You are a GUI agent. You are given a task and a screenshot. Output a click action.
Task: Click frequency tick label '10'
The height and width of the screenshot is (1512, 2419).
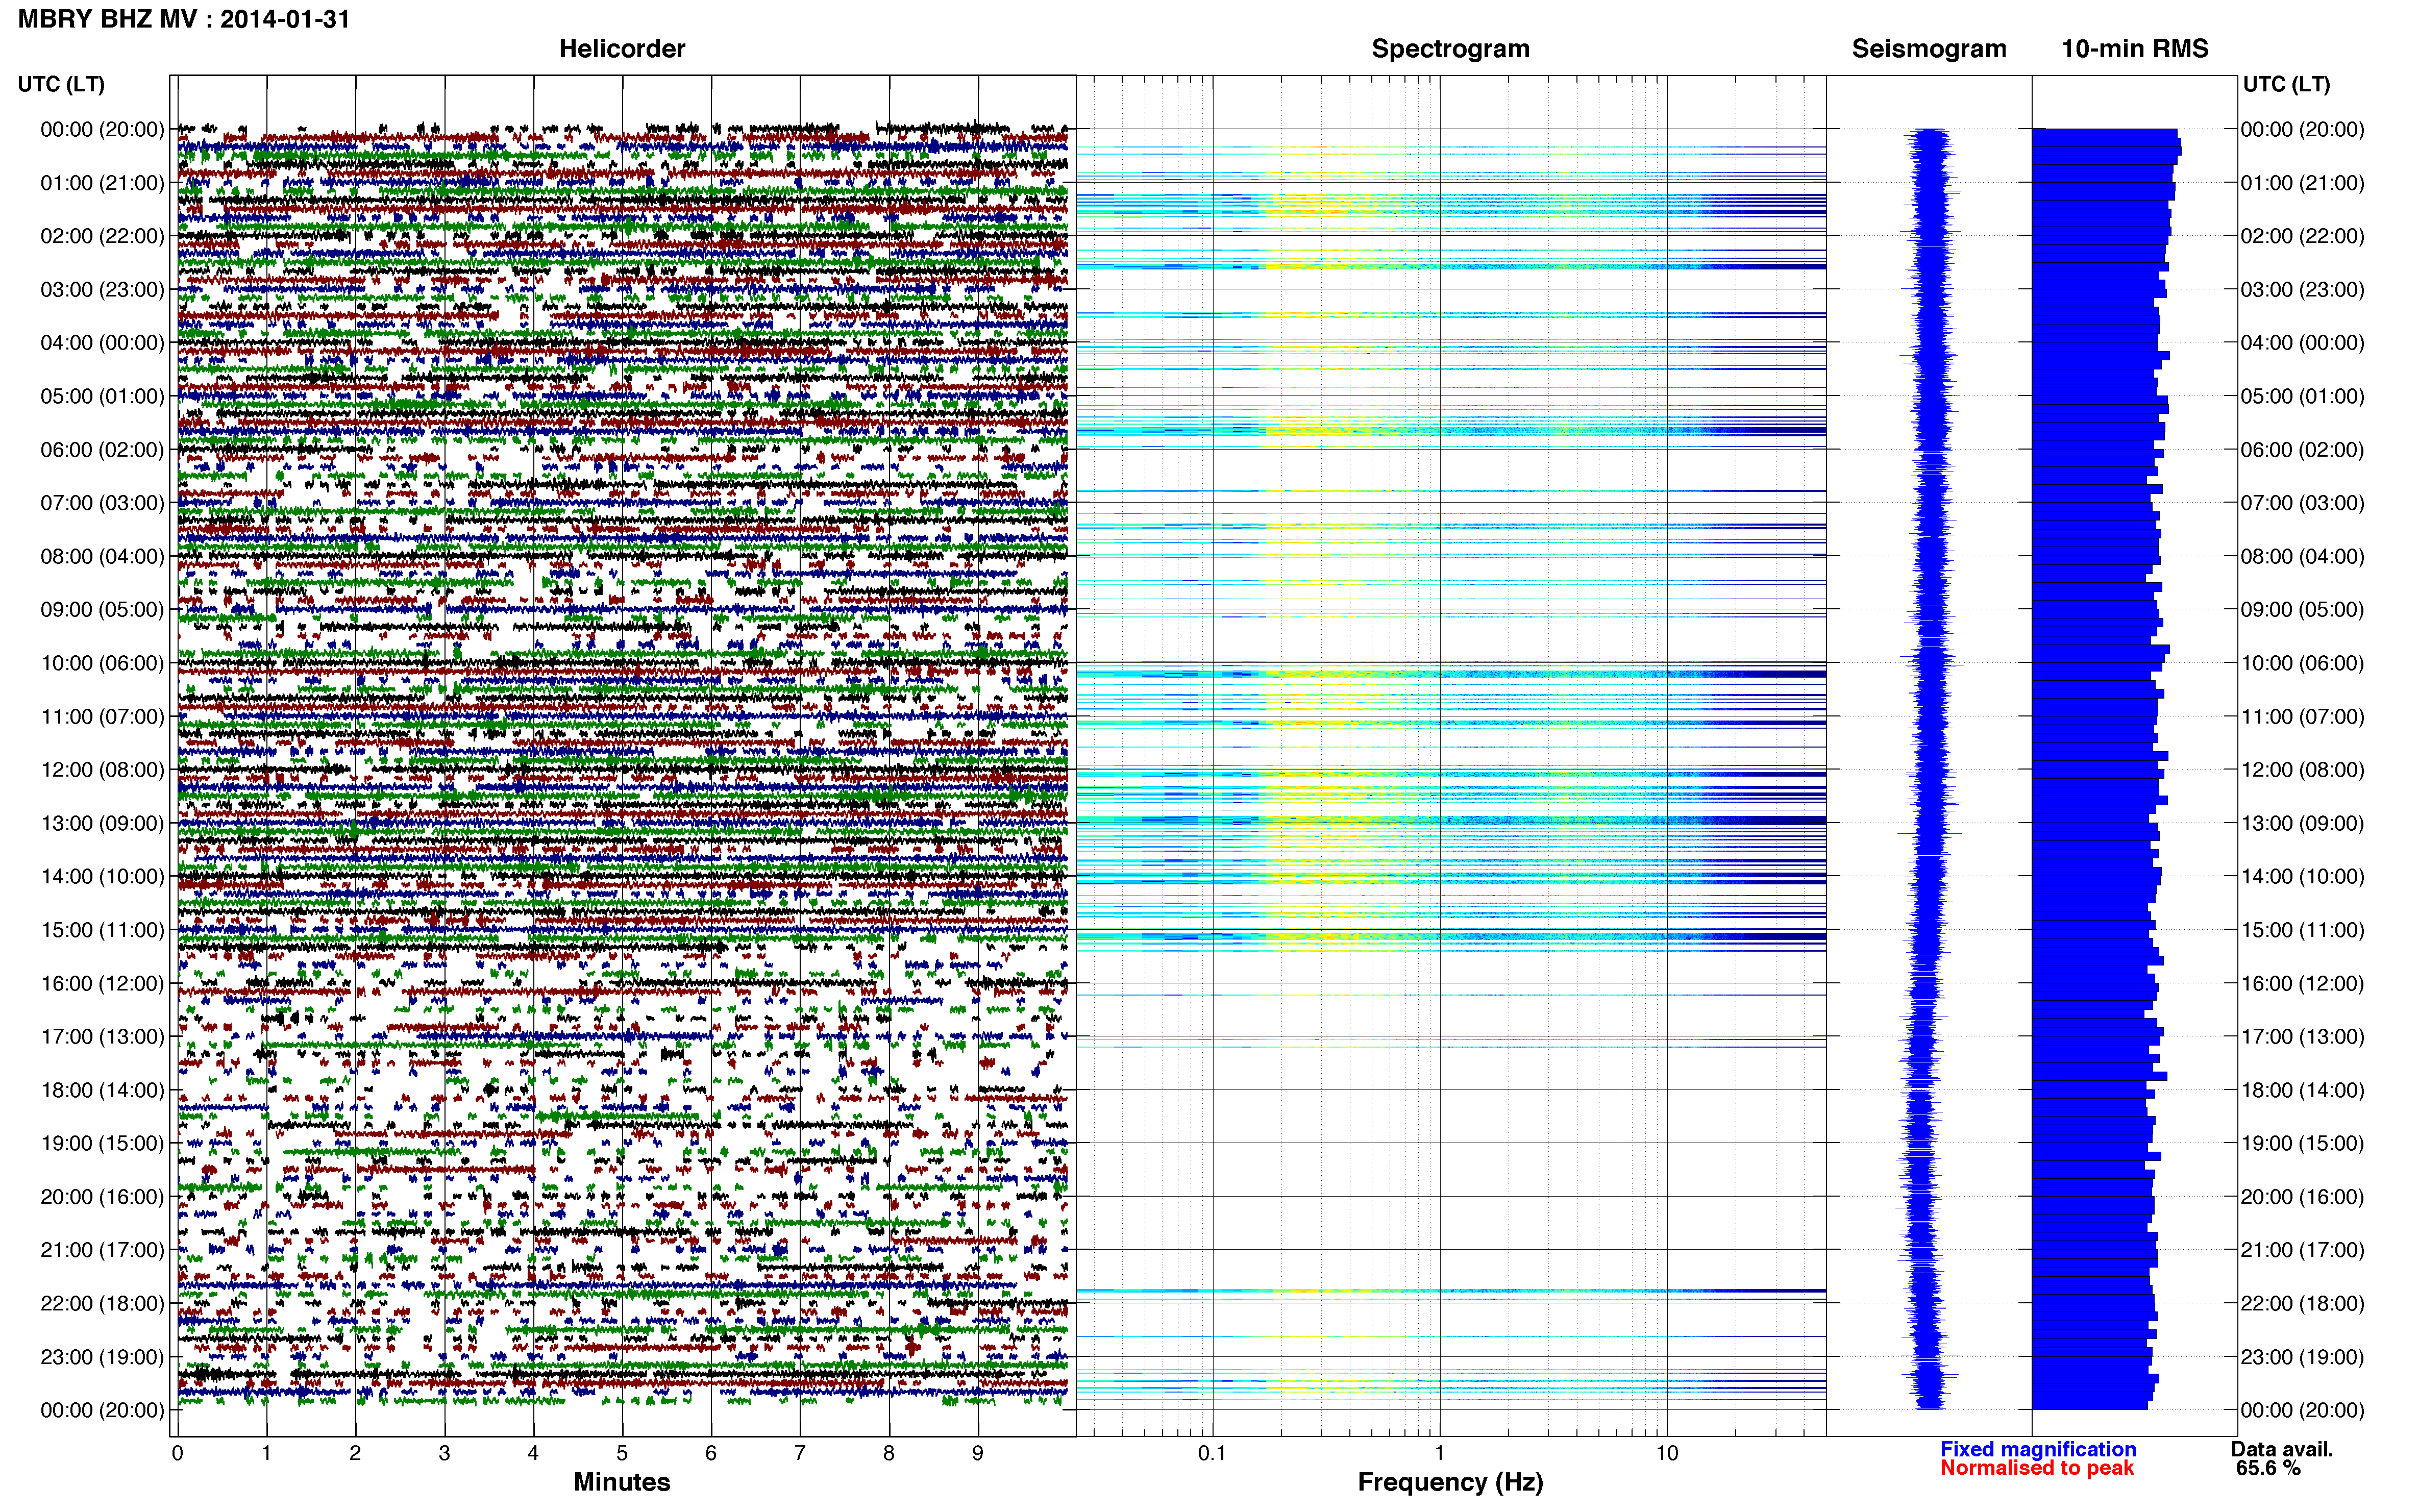coord(1667,1453)
